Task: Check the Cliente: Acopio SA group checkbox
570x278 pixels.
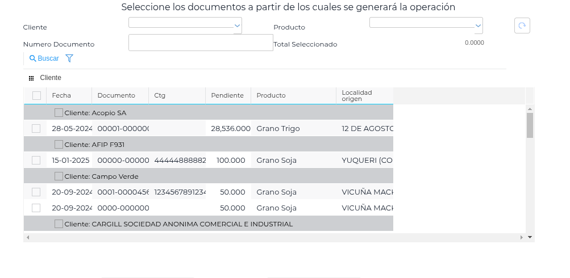Action: (x=59, y=112)
